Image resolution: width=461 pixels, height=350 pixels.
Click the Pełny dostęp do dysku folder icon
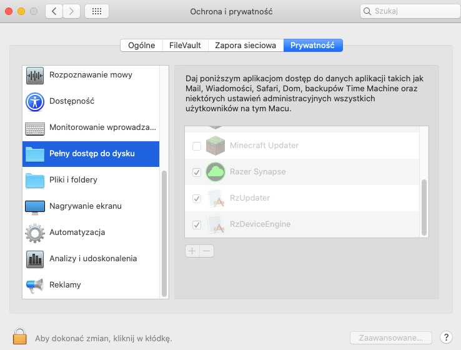coord(35,154)
